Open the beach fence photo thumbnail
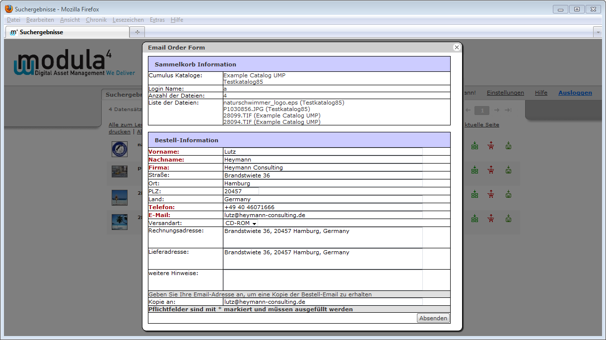The height and width of the screenshot is (340, 606). click(x=120, y=197)
